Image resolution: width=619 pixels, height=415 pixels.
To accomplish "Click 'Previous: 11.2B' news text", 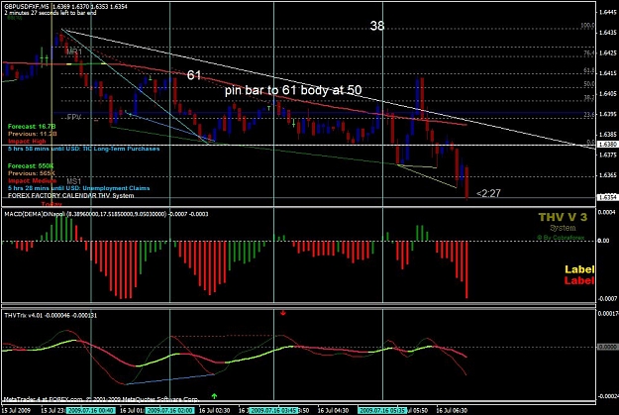I will (33, 134).
